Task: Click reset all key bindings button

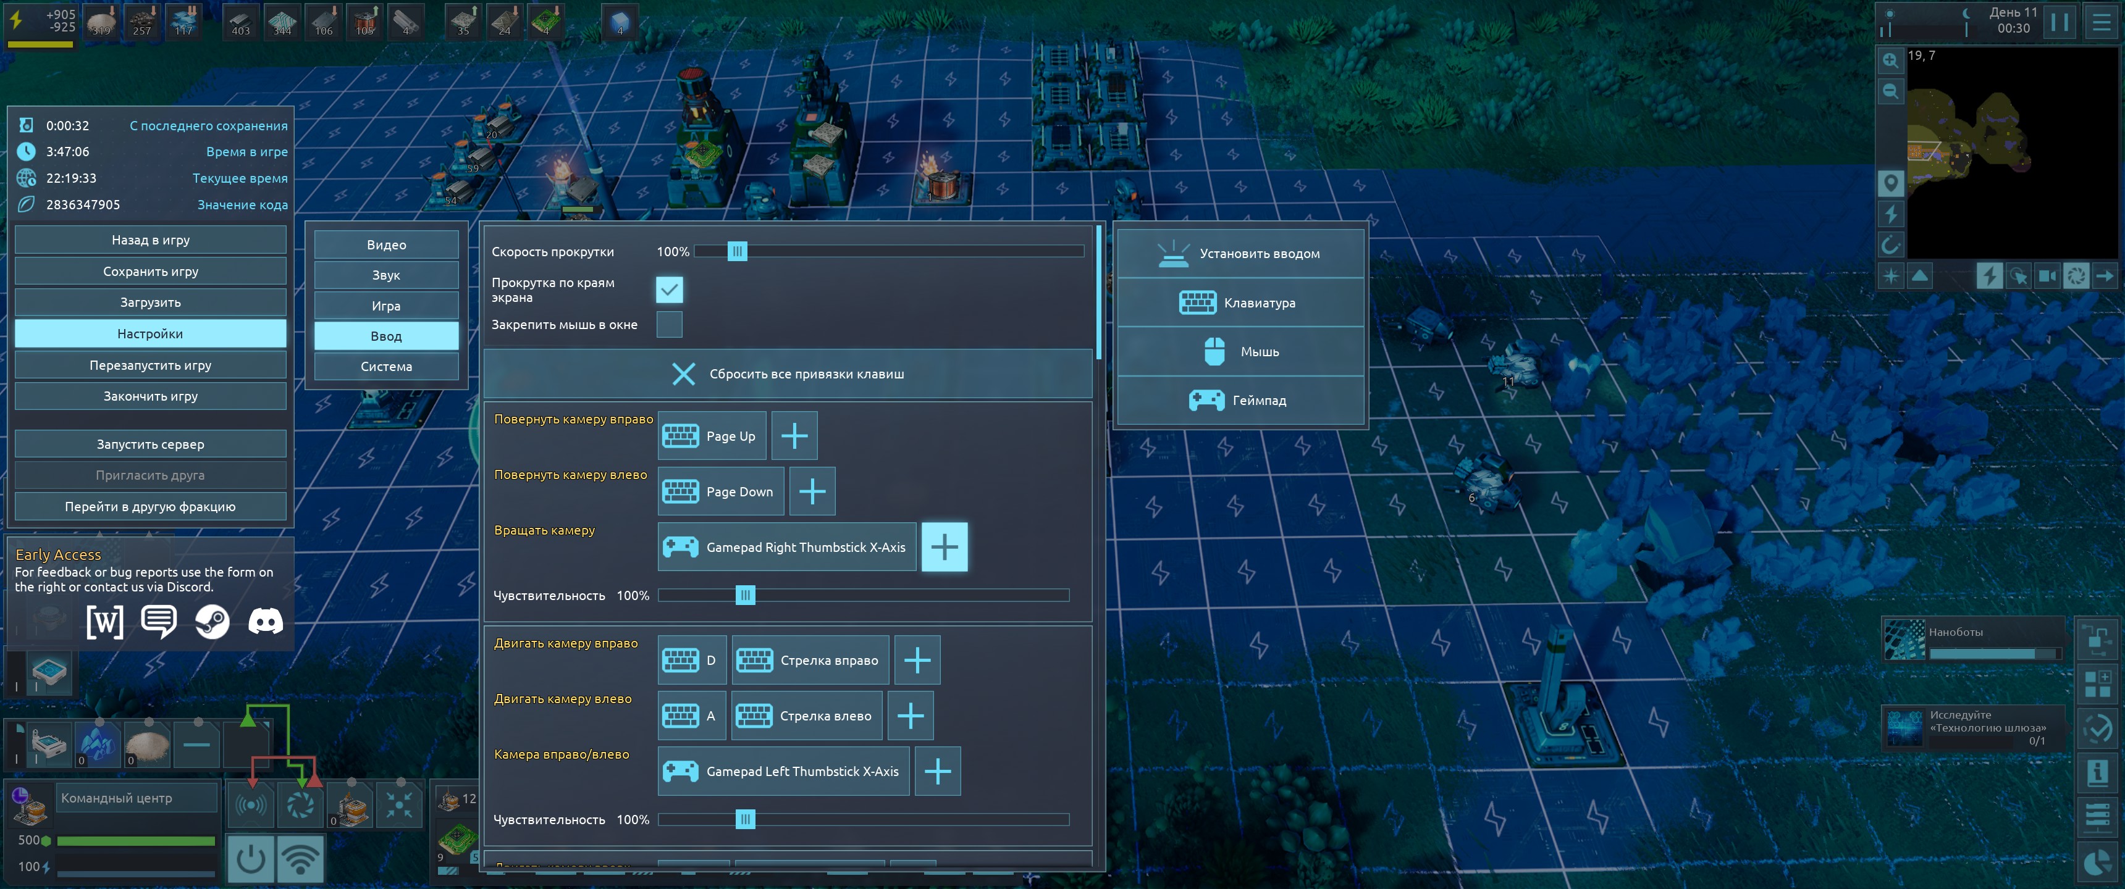Action: [x=788, y=374]
